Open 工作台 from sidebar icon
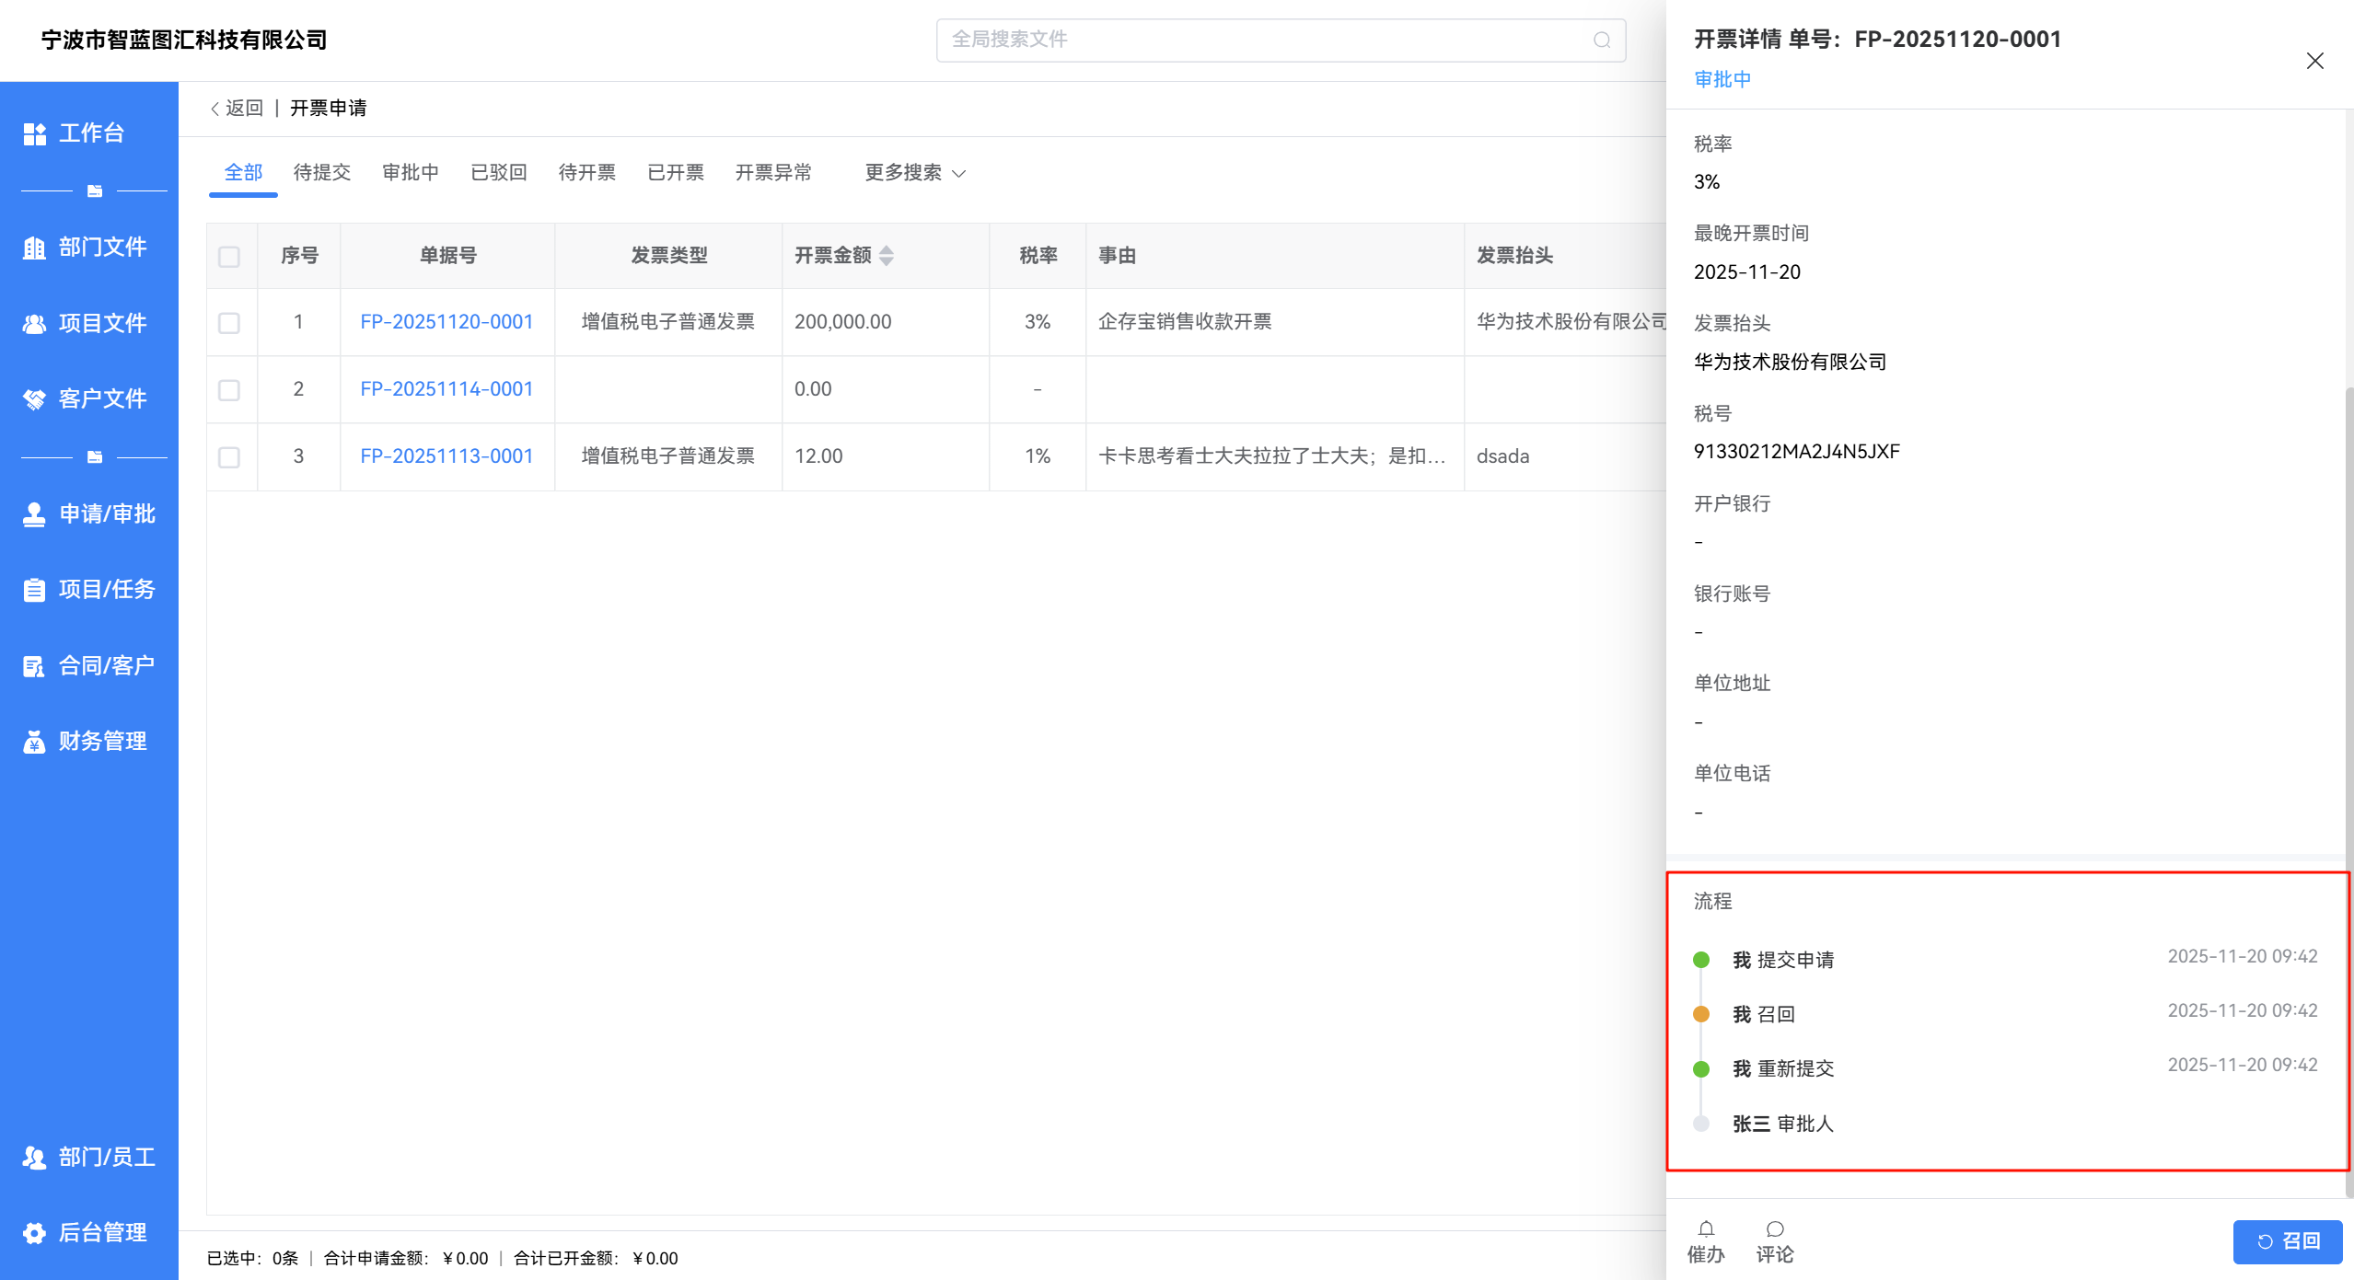2354x1280 pixels. [35, 133]
